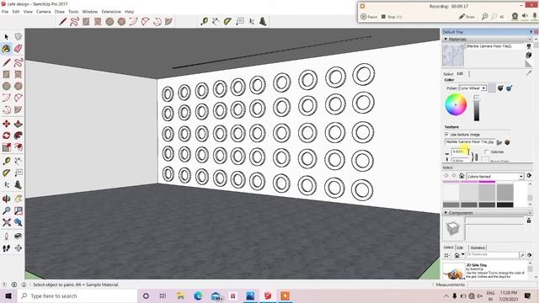The width and height of the screenshot is (539, 303).
Task: Choose the Freehand tool in left toolbar
Action: (x=19, y=62)
